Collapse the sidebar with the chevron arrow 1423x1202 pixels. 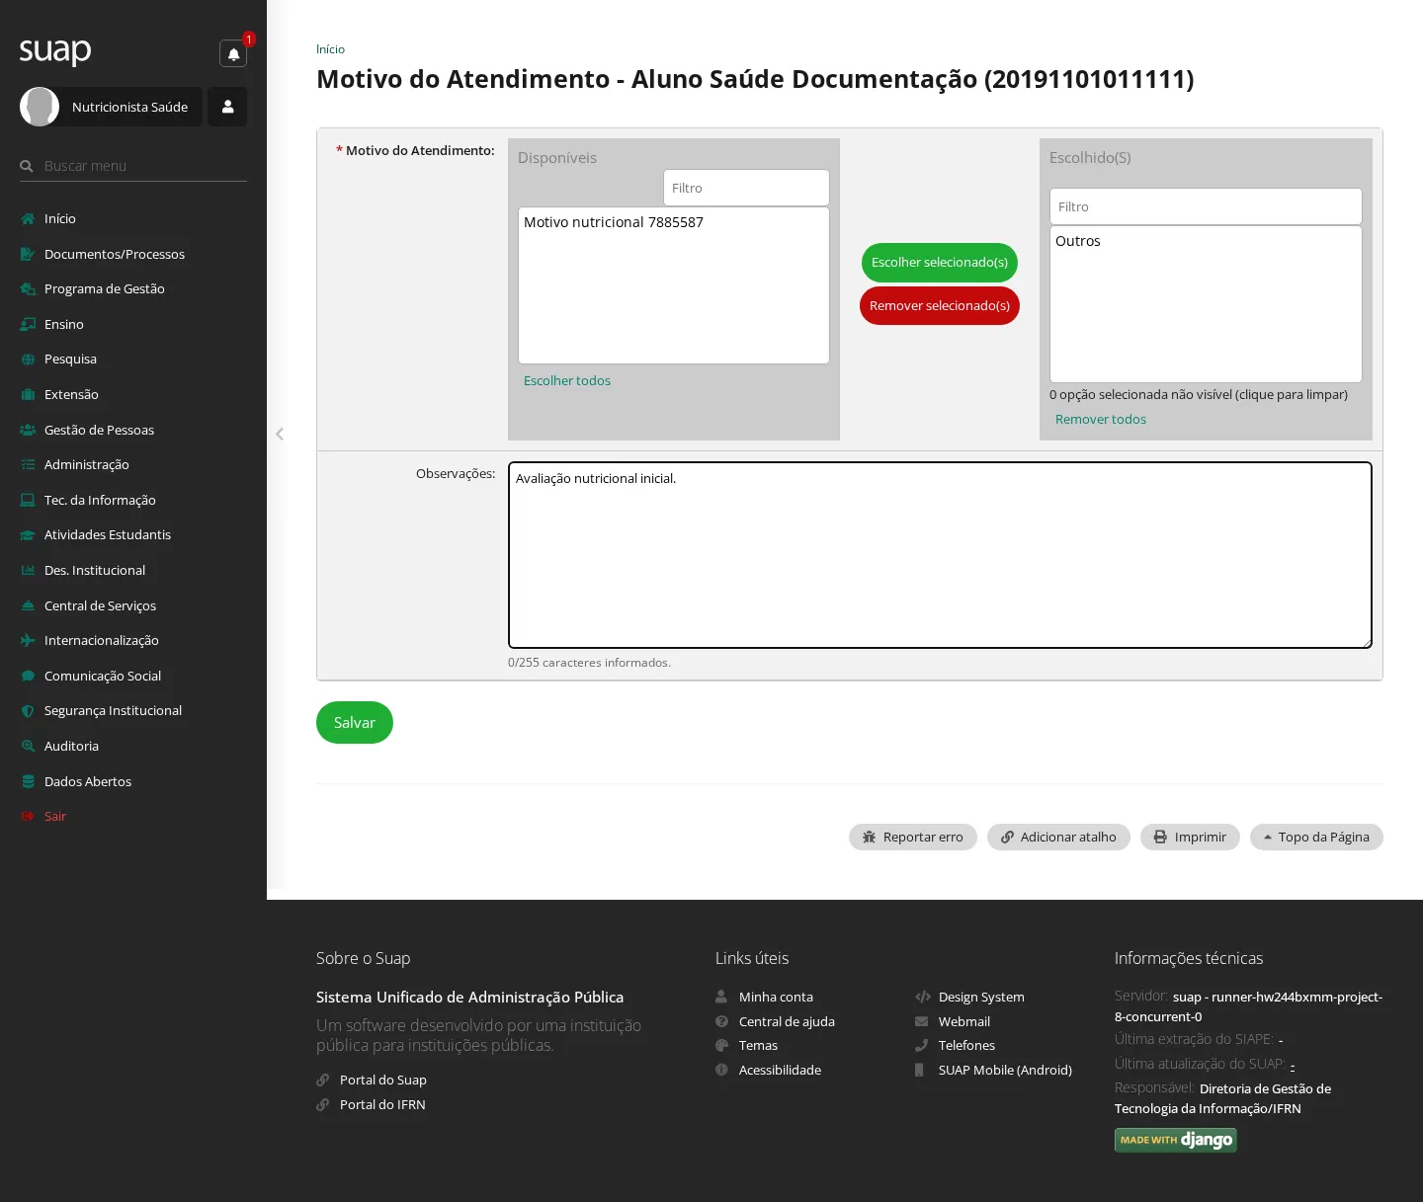[280, 434]
